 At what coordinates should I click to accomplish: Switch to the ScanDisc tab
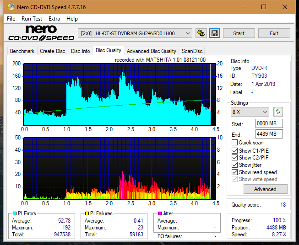[192, 51]
